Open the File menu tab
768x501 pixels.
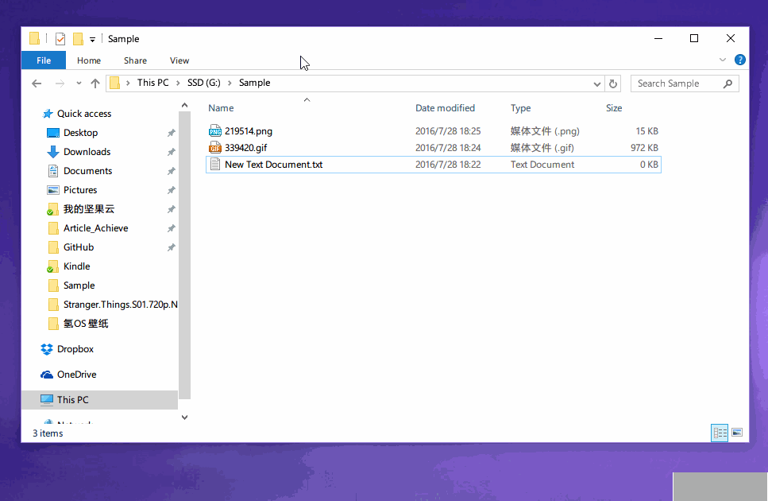pos(44,60)
